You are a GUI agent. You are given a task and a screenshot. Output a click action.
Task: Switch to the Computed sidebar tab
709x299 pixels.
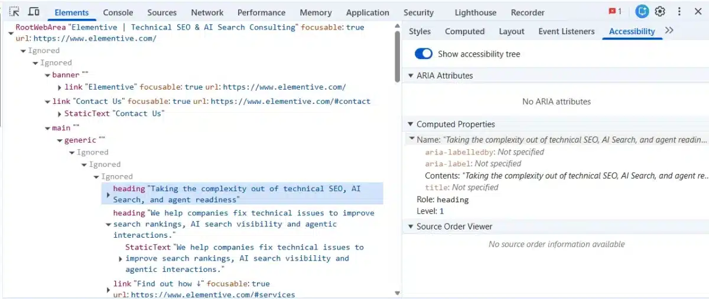point(464,31)
